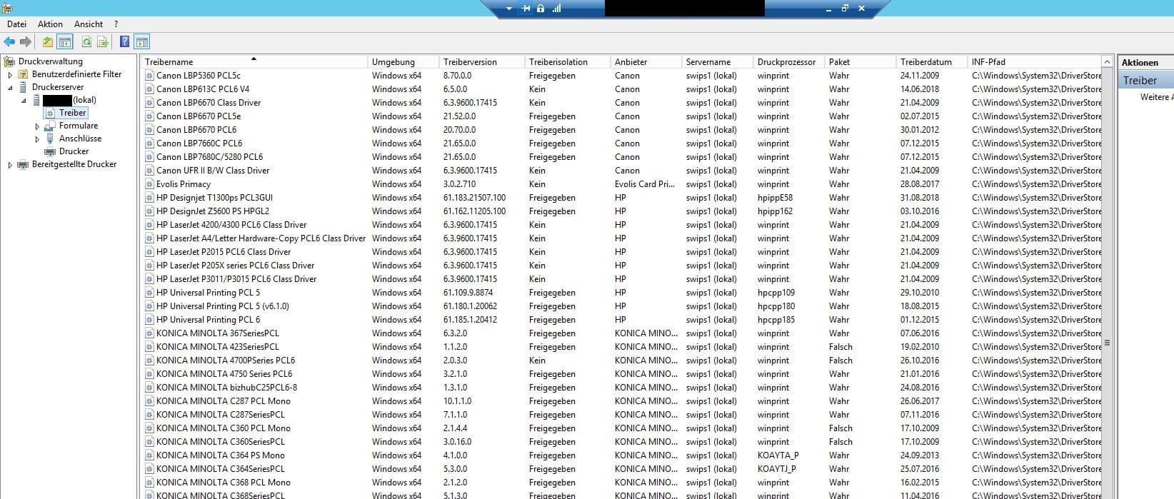1174x499 pixels.
Task: Click the driver icon of HP Universal Printing PCL 6
Action: tap(149, 320)
